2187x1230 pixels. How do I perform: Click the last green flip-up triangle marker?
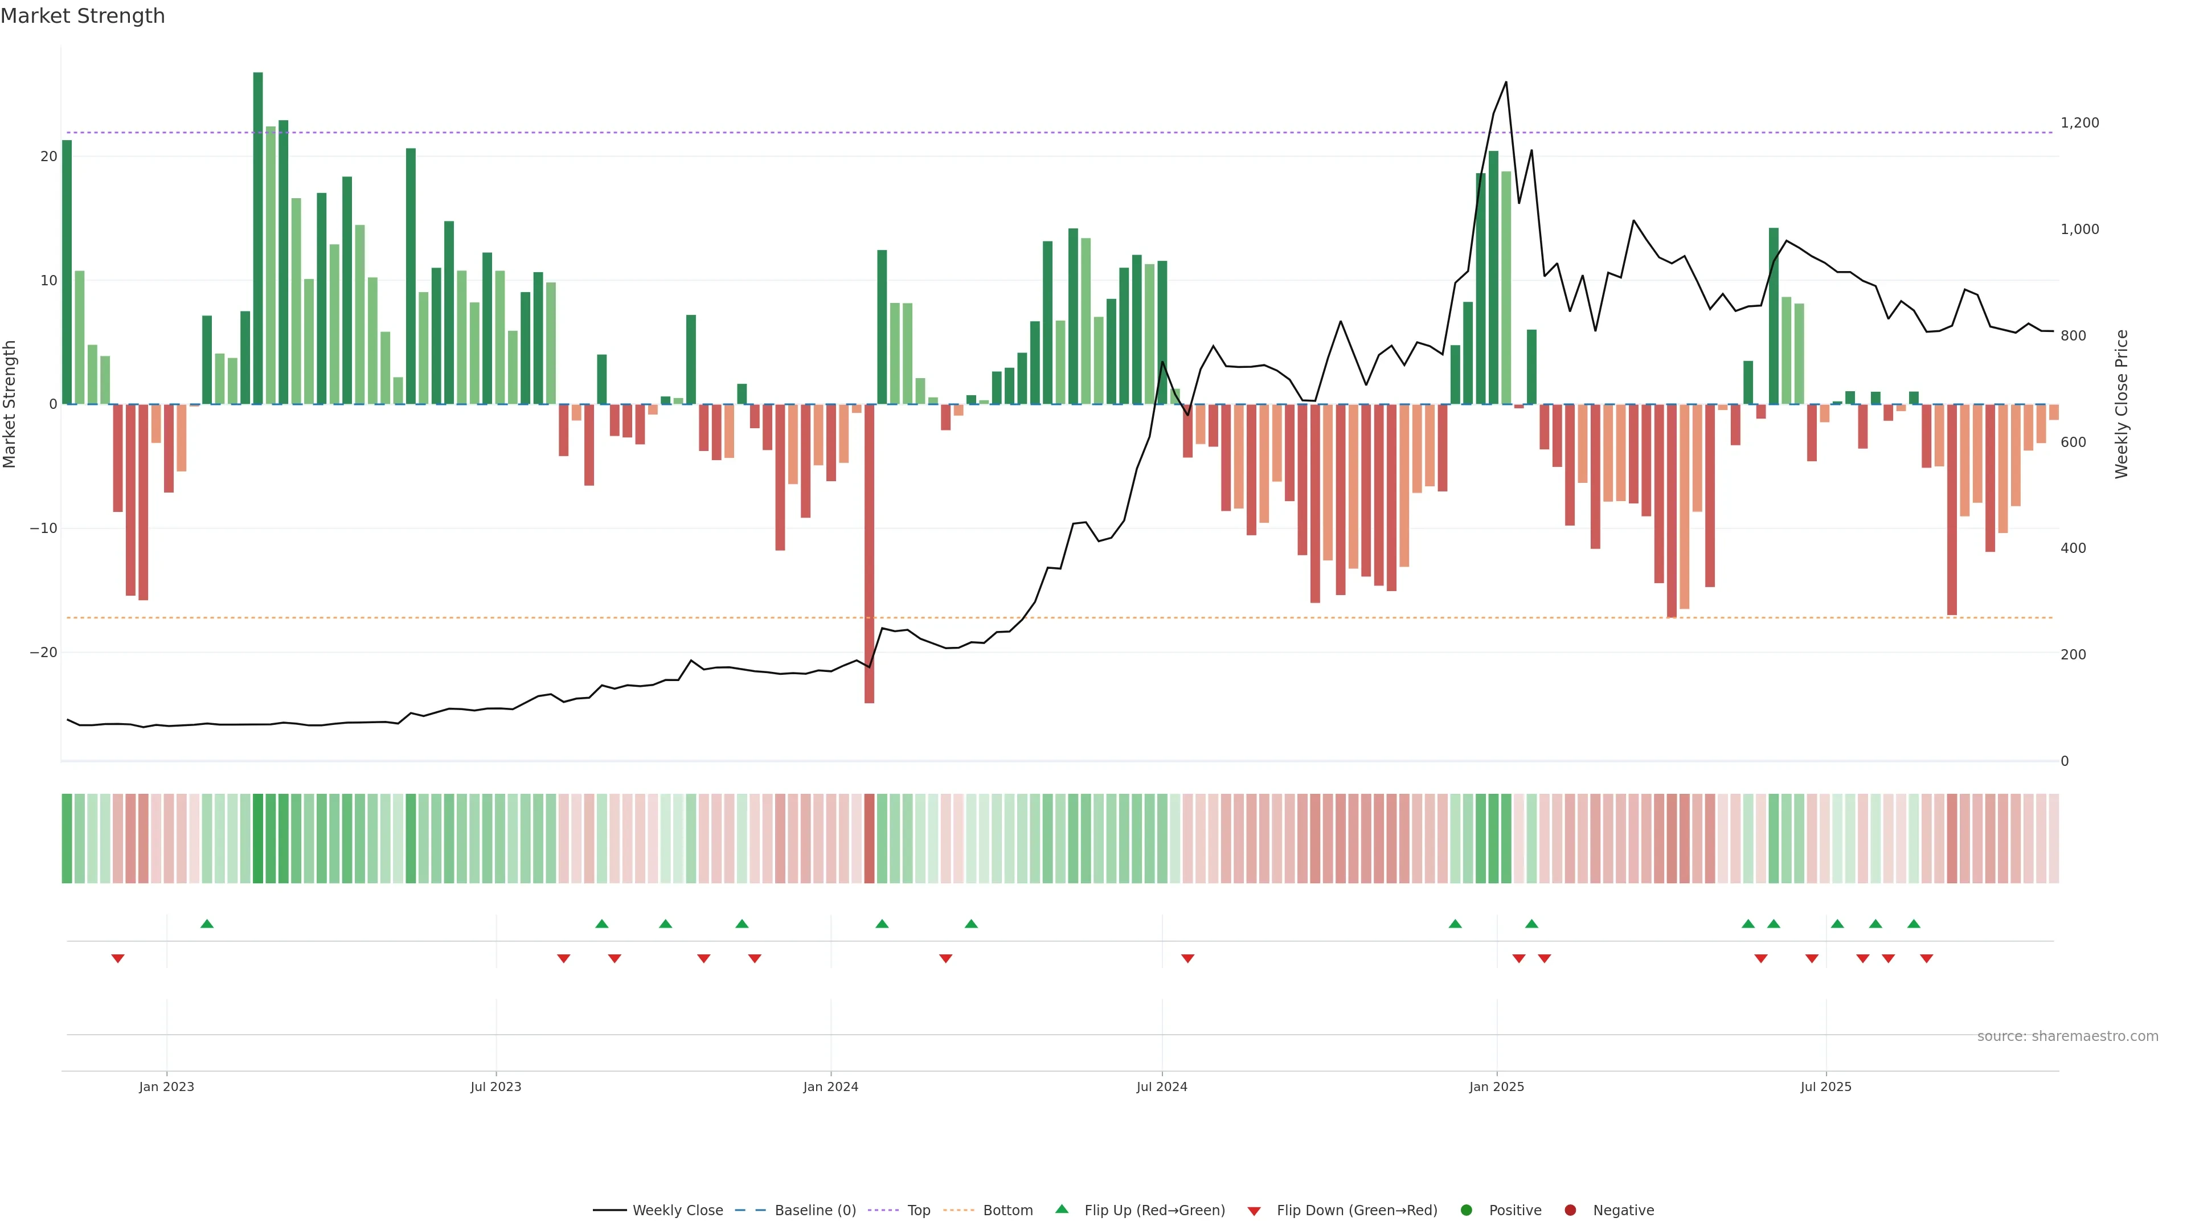click(1914, 924)
